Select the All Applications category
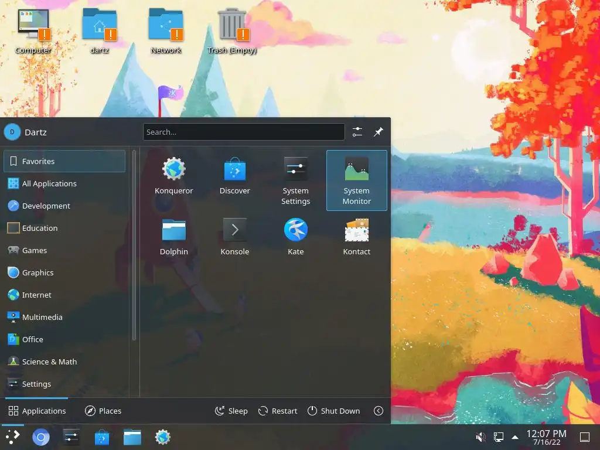600x450 pixels. click(x=64, y=183)
